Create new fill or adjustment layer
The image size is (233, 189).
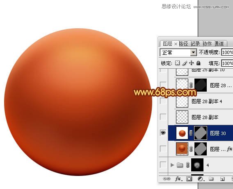point(201,179)
